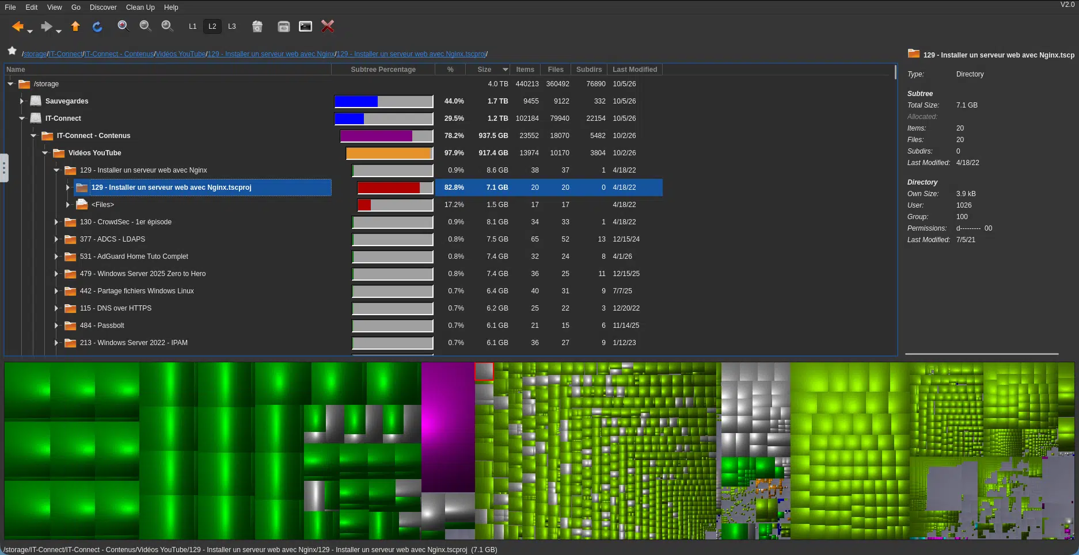Expand 130 - CrowdSec - 1er épisode
Viewport: 1079px width, 555px height.
click(x=56, y=222)
